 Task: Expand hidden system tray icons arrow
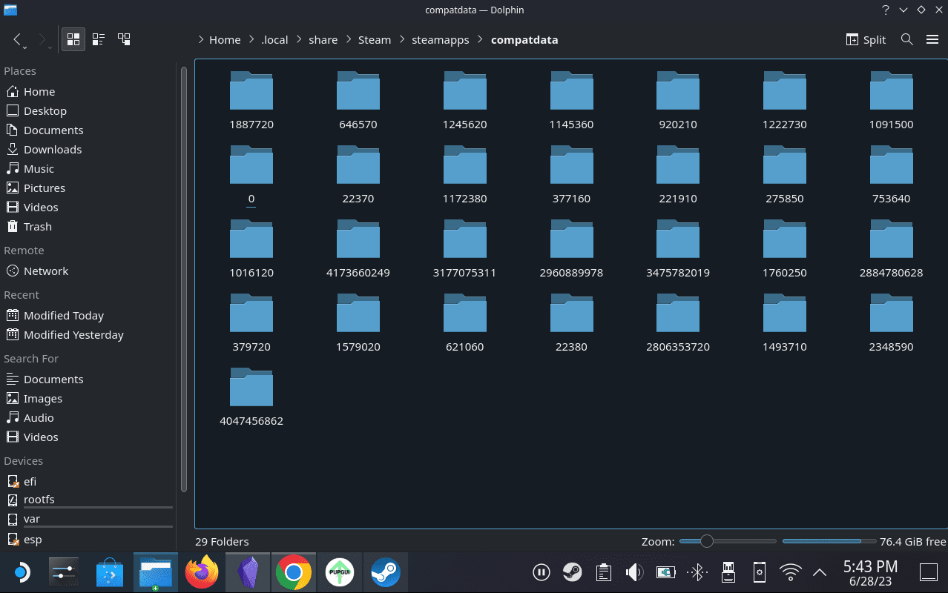coord(820,572)
